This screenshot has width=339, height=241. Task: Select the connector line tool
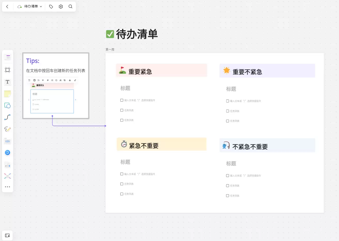point(7,117)
